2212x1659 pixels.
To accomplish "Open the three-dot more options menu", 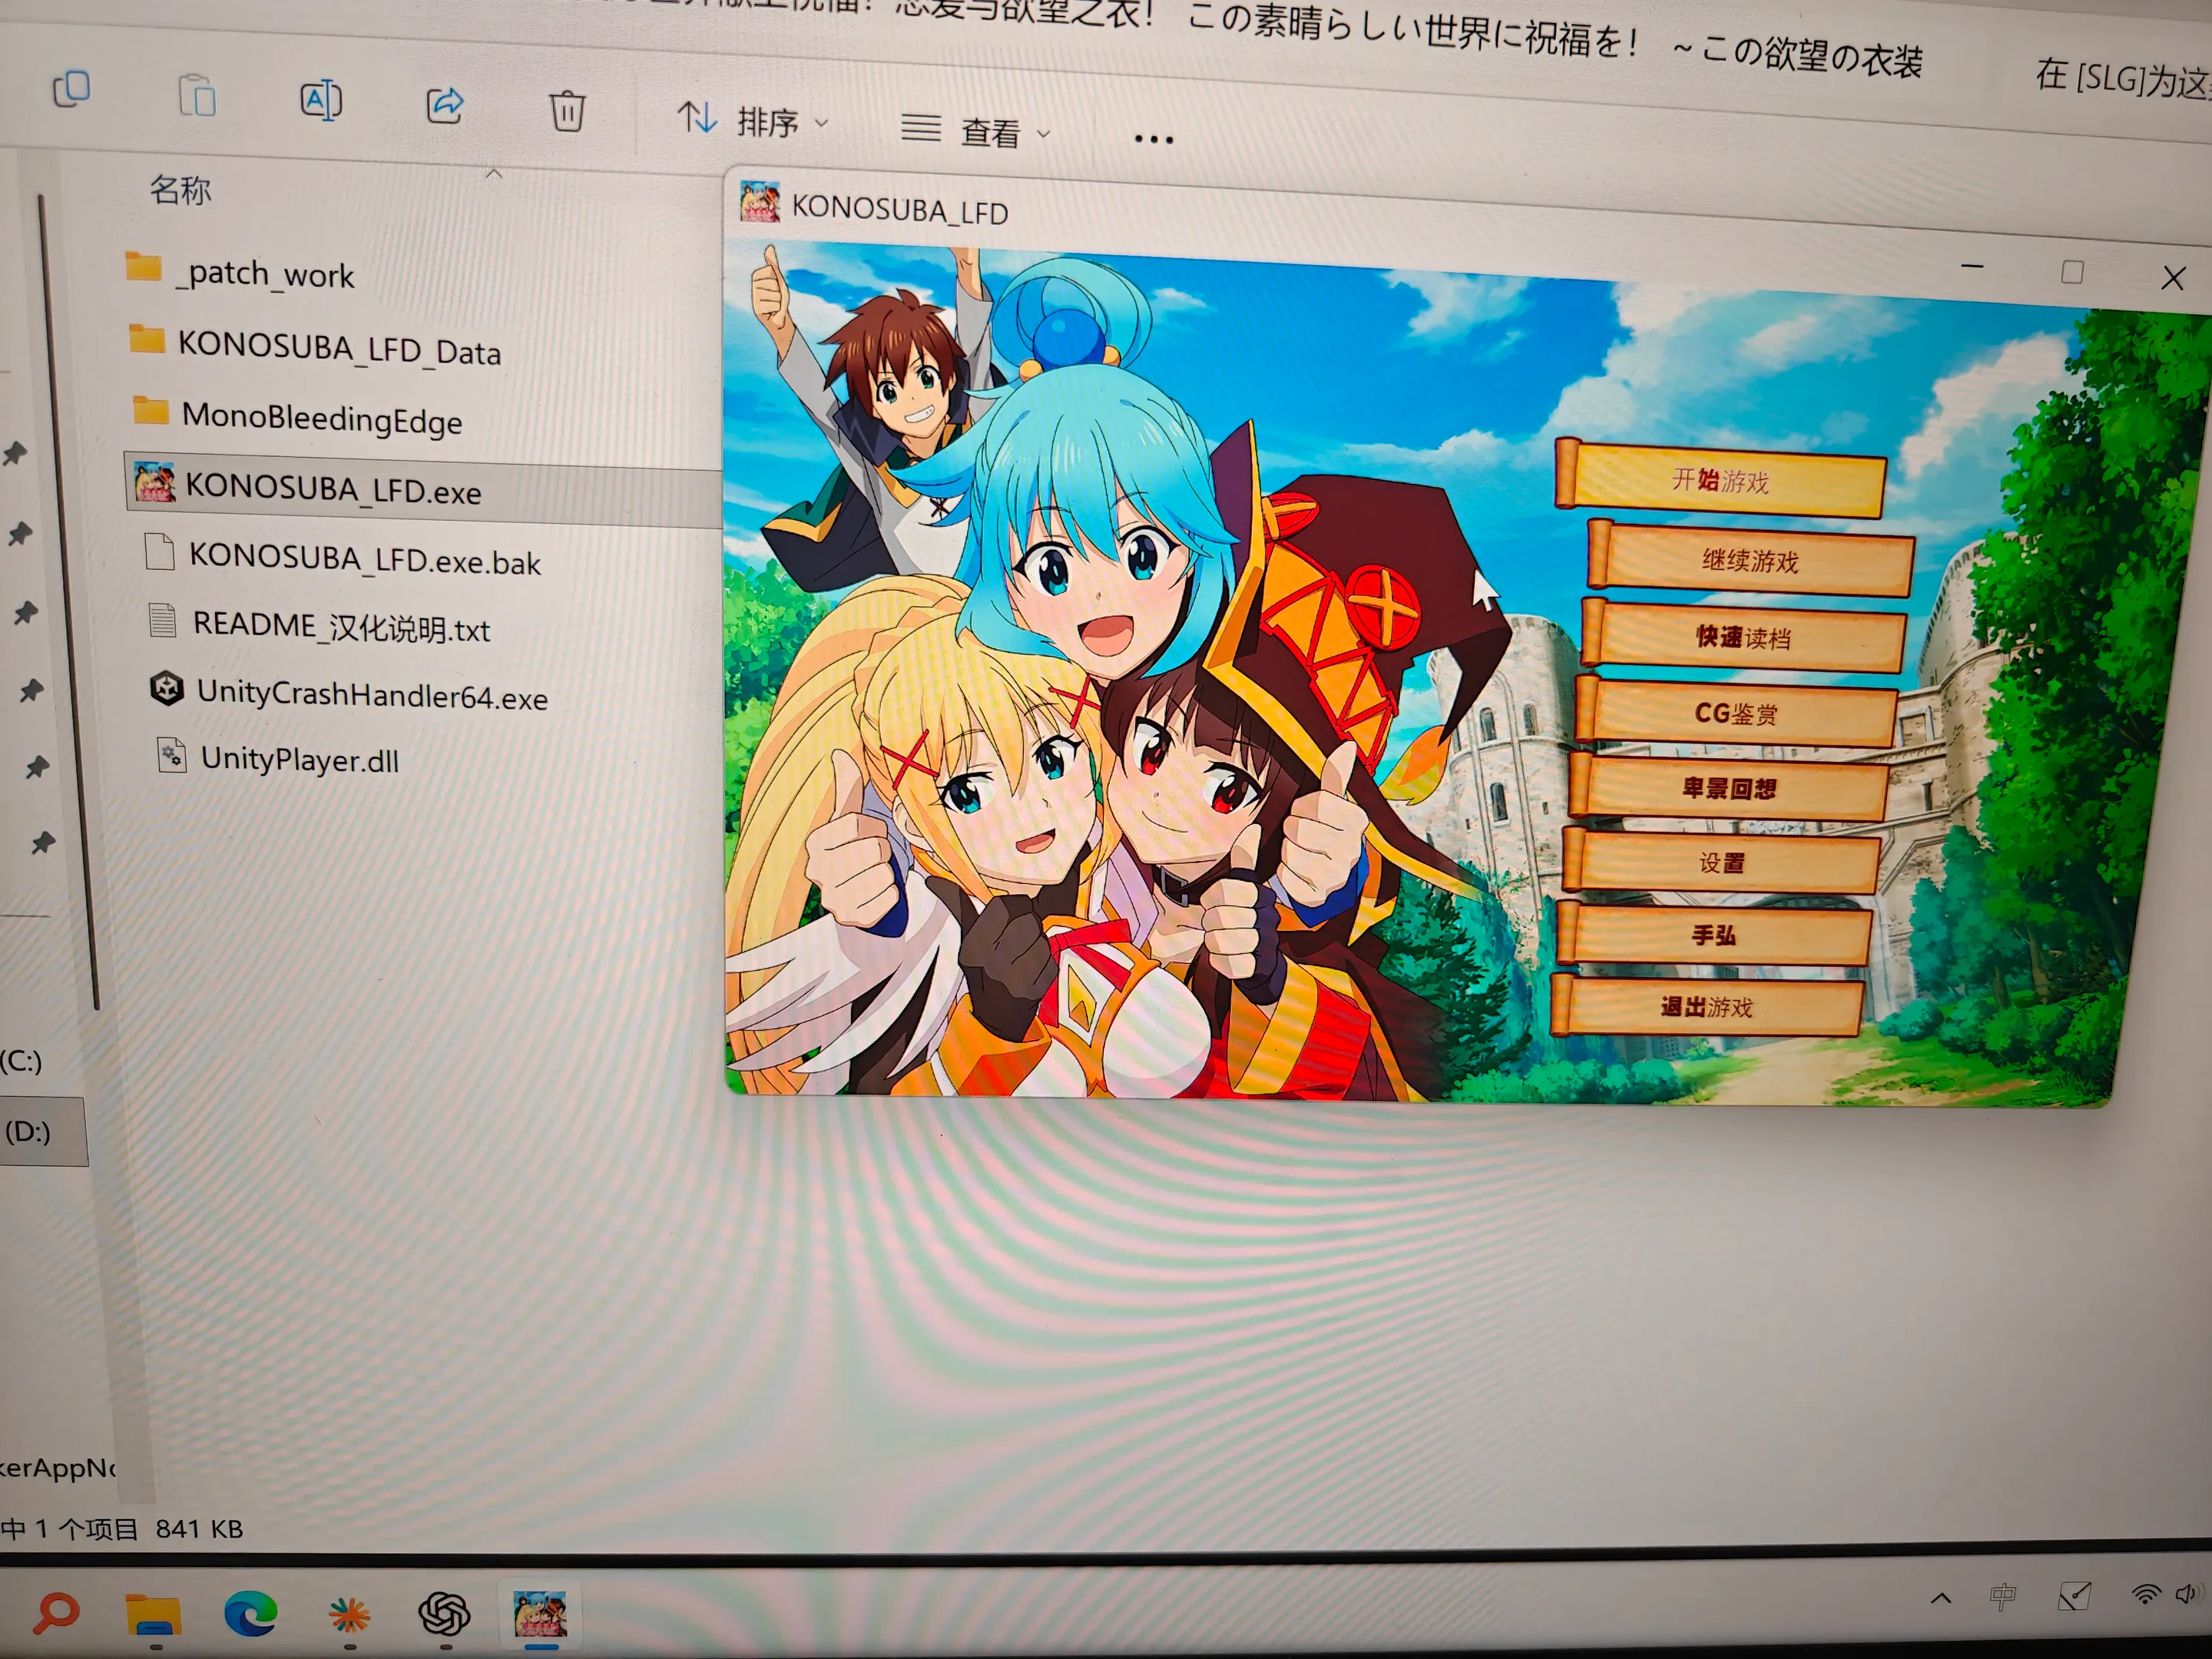I will pyautogui.click(x=1153, y=139).
